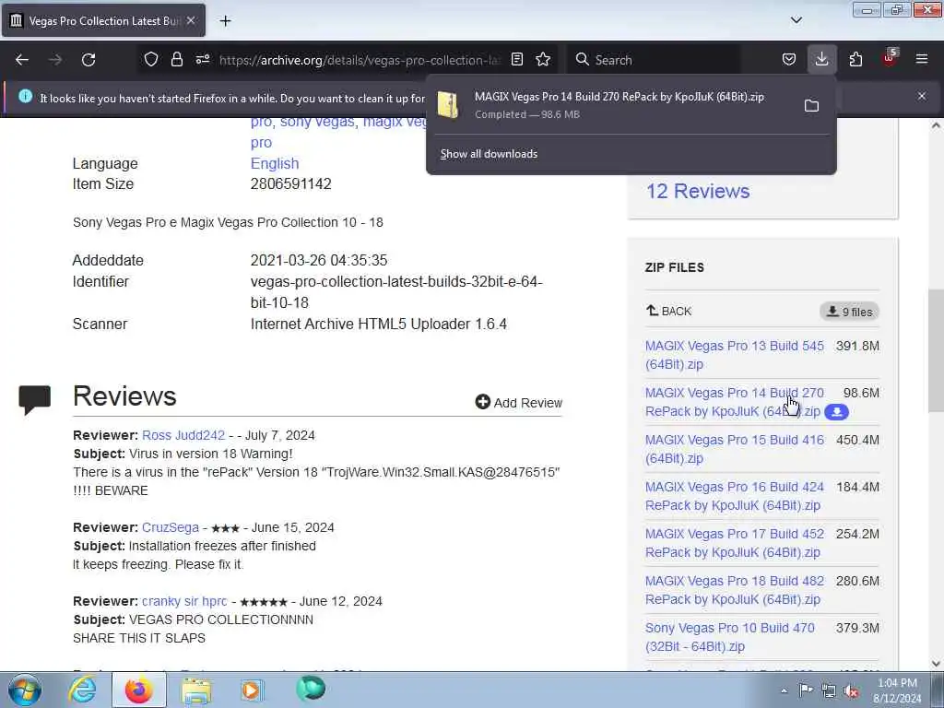Viewport: 944px width, 708px height.
Task: Click the page vertical scrollbar thumb
Action: point(936,351)
